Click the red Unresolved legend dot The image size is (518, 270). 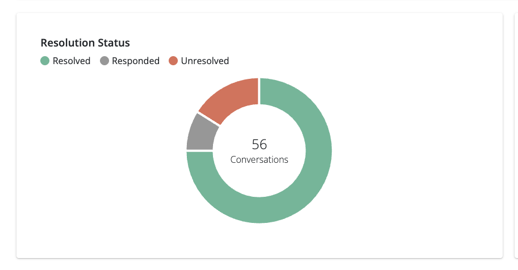[173, 61]
